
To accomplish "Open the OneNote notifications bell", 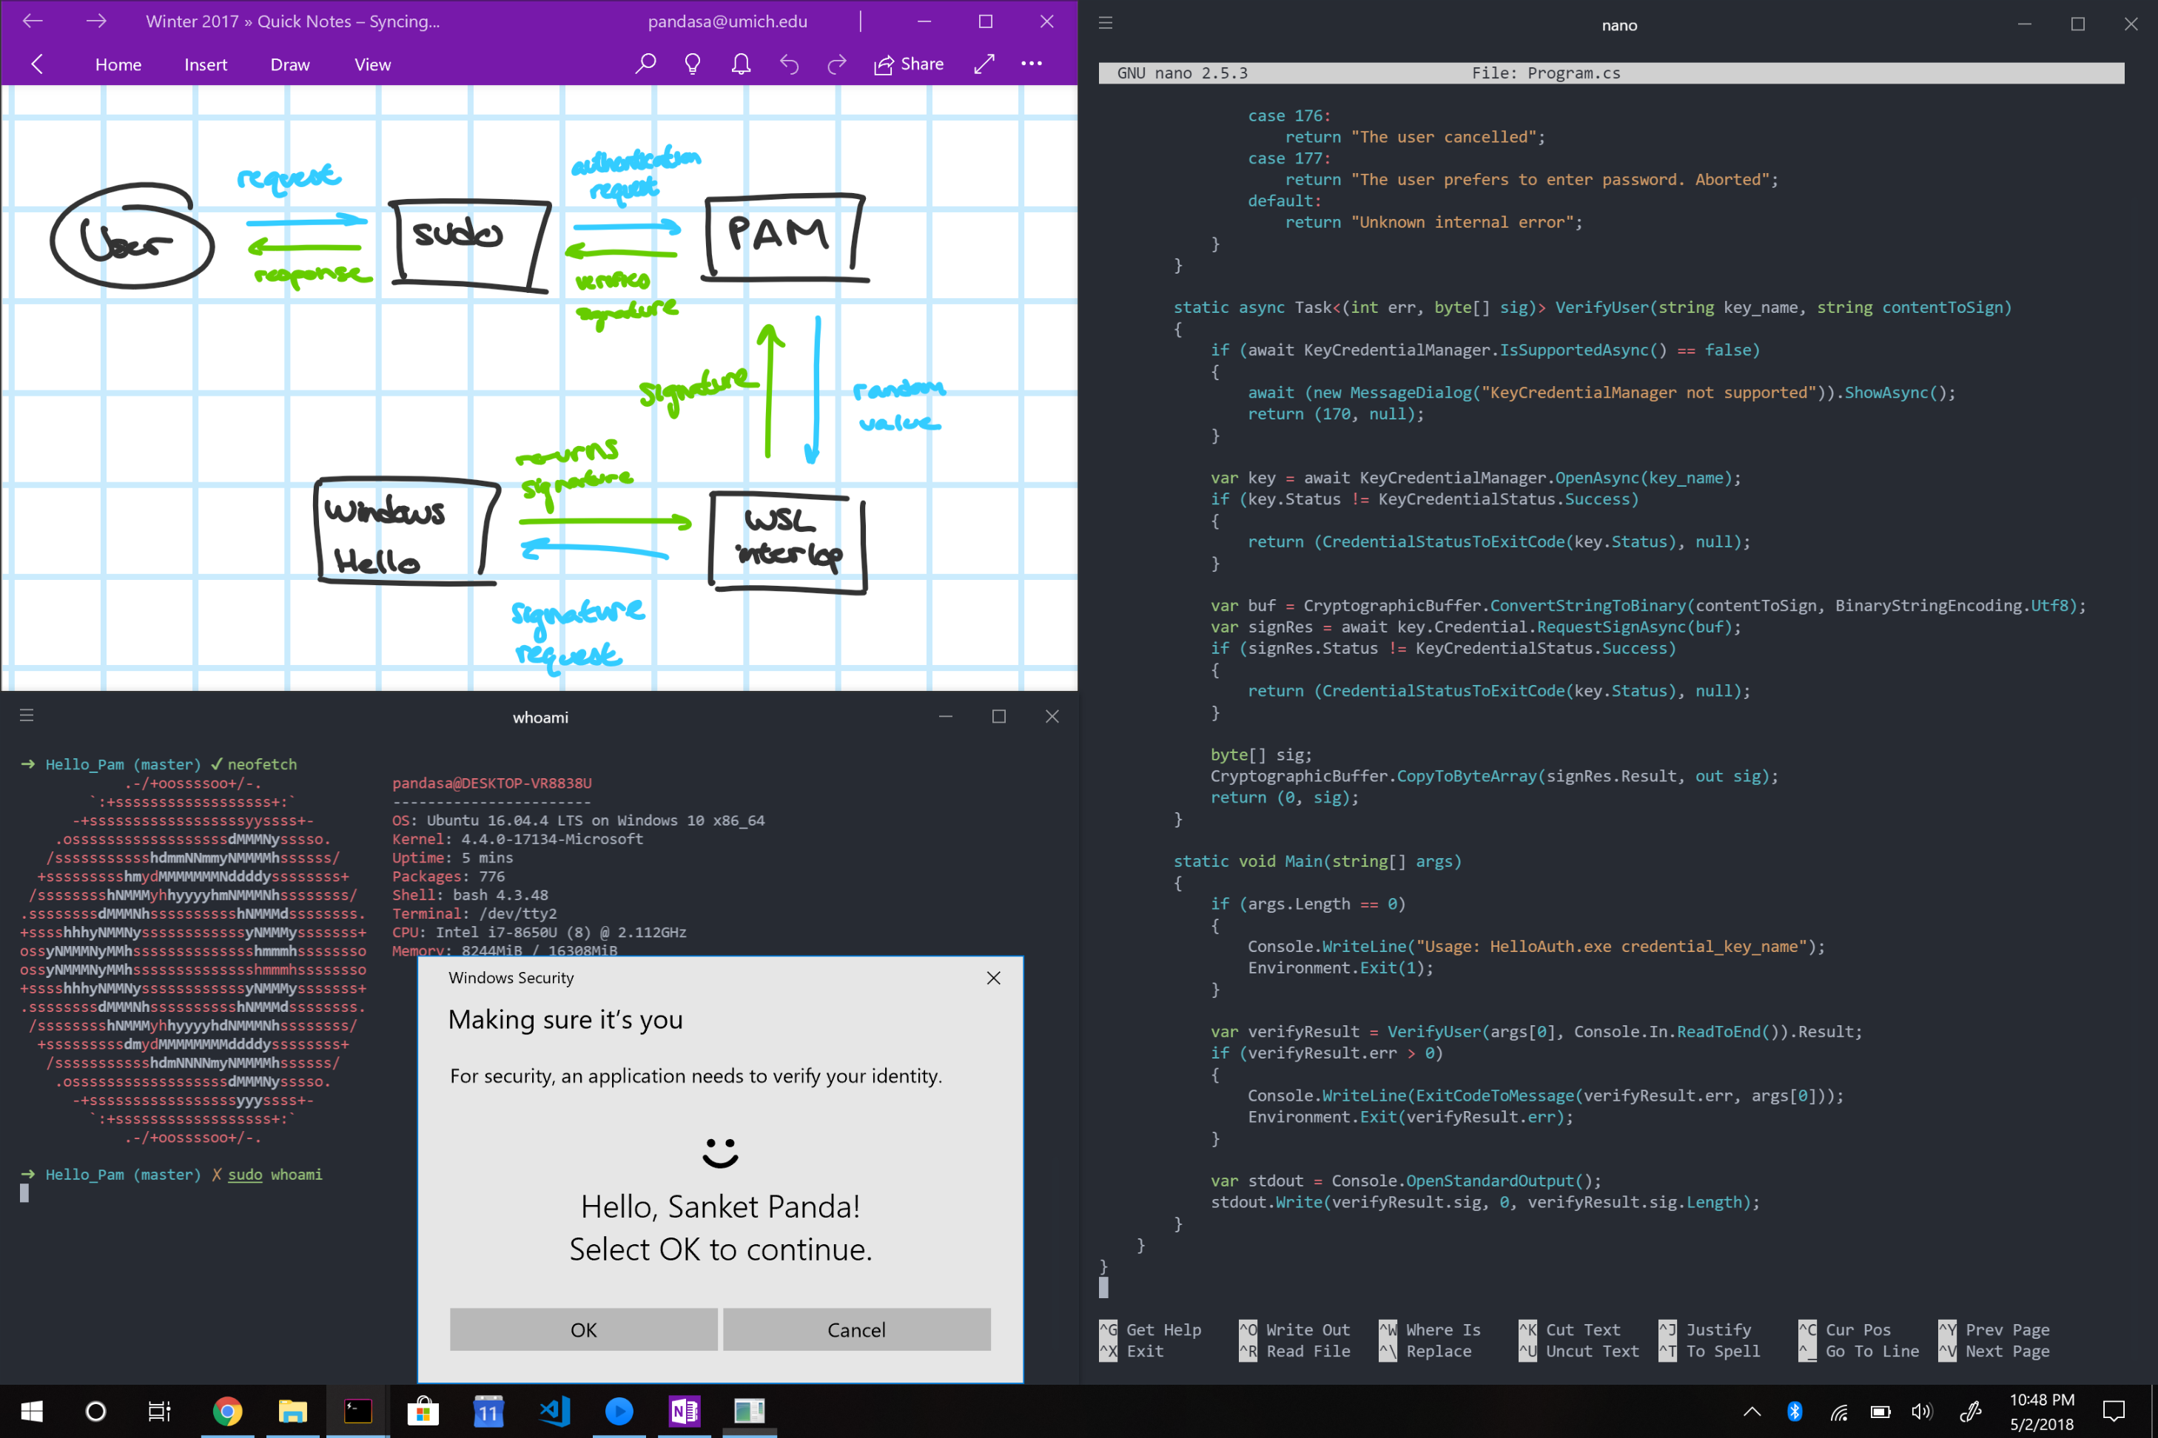I will [741, 64].
